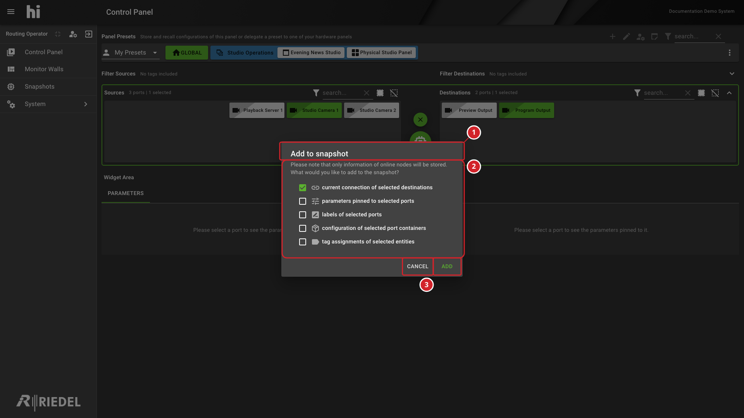Click the edit pencil icon in Panel Presets
744x418 pixels.
point(627,36)
